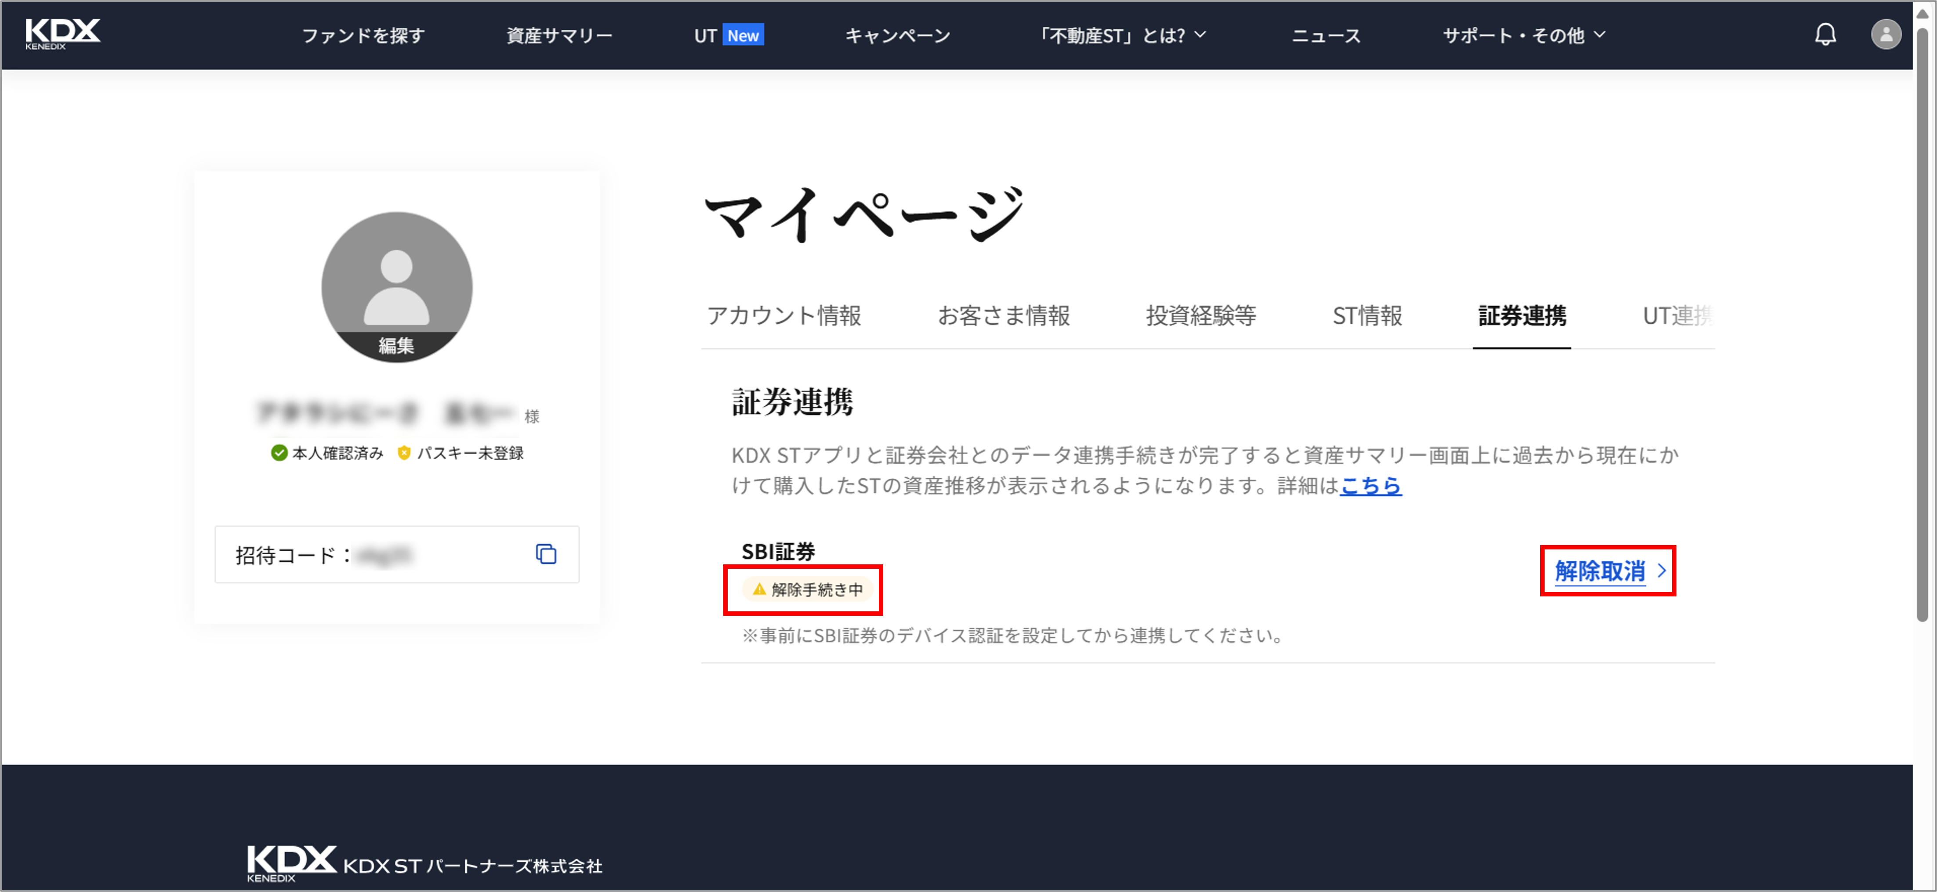The image size is (1937, 892).
Task: Open ニュース in the top navigation
Action: pos(1326,35)
